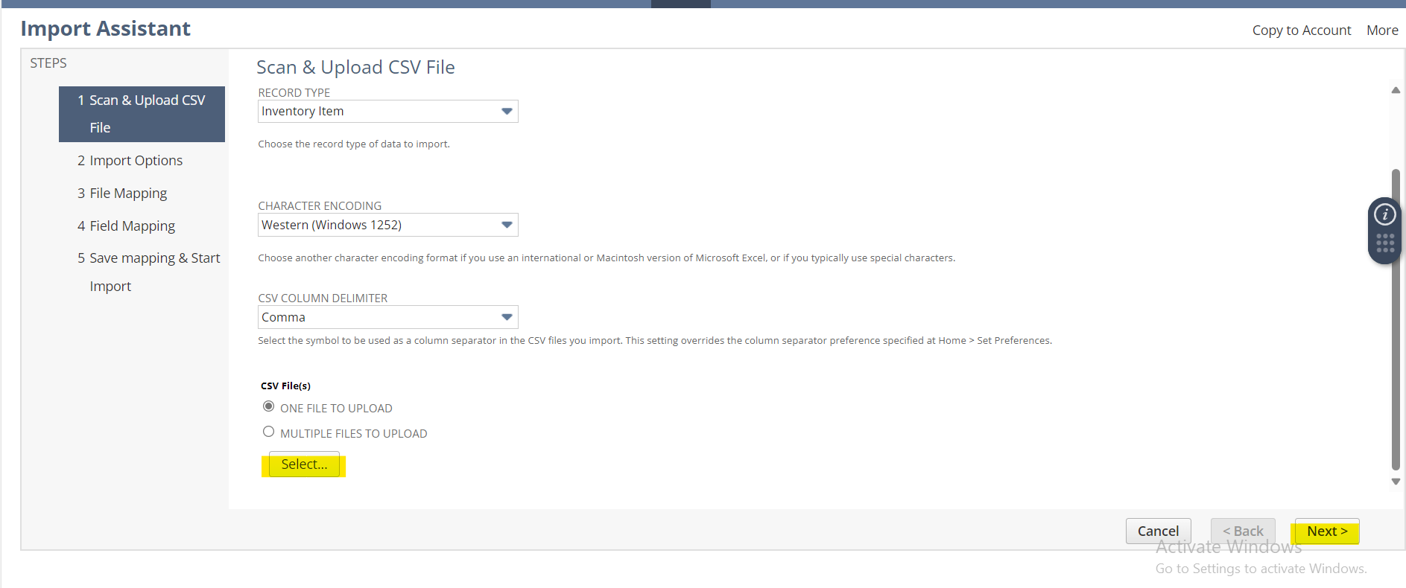The height and width of the screenshot is (588, 1406).
Task: Open the Record Type dropdown showing Inventory Item
Action: pyautogui.click(x=387, y=112)
